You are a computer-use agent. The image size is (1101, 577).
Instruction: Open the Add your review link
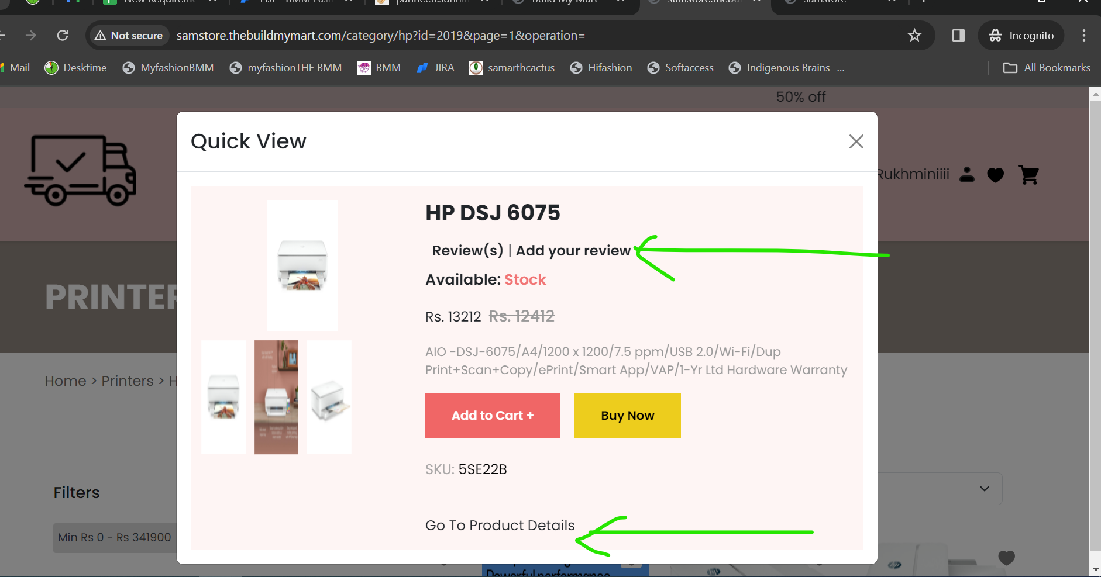[x=573, y=251]
